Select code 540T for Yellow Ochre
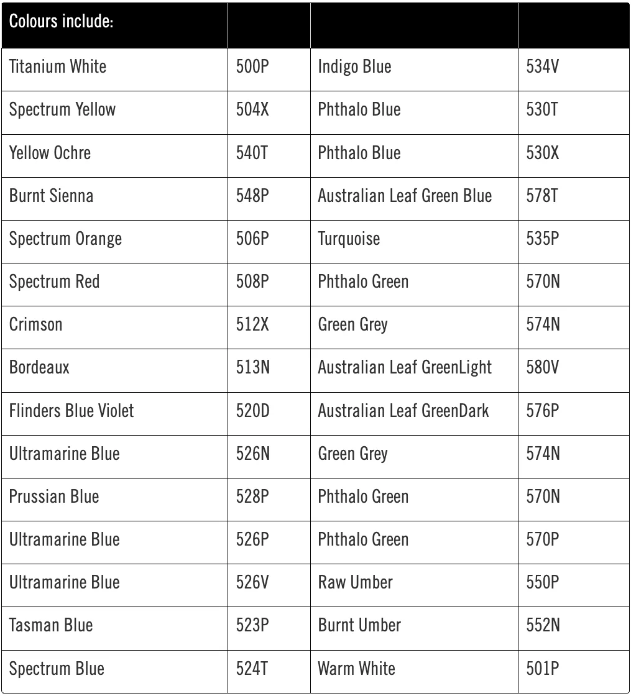 [252, 153]
